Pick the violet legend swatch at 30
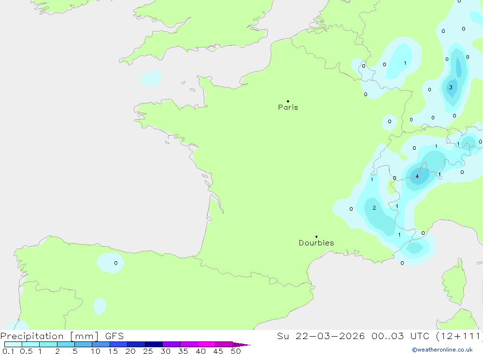This screenshot has height=354, width=483. pos(171,344)
